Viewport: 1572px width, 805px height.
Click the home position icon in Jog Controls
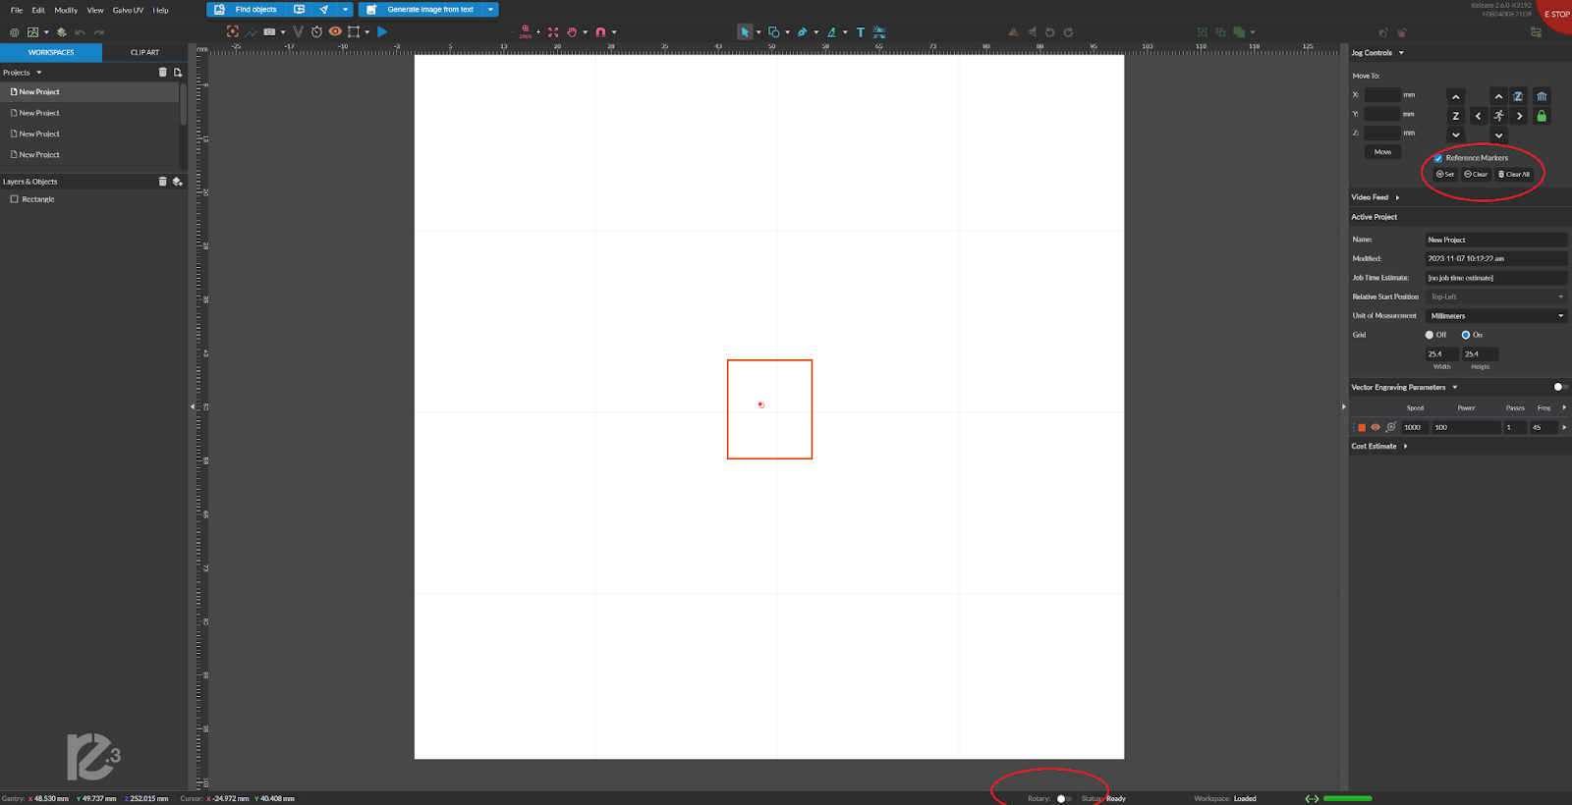1542,96
